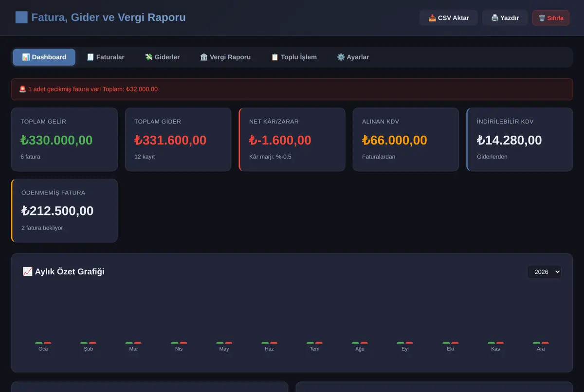Select the Toplu İşlem tab
Image resolution: width=584 pixels, height=392 pixels.
click(x=294, y=57)
